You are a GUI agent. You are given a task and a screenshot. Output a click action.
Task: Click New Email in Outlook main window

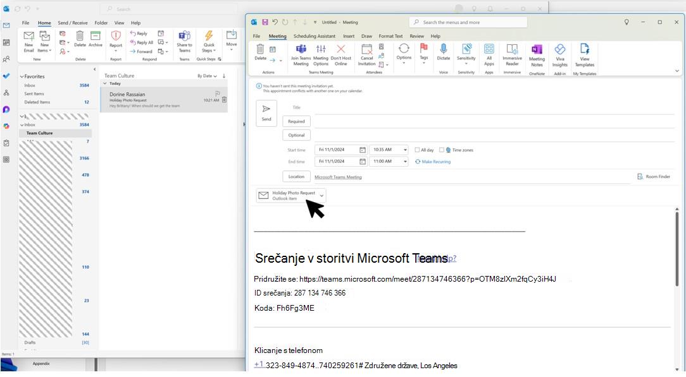(x=29, y=42)
